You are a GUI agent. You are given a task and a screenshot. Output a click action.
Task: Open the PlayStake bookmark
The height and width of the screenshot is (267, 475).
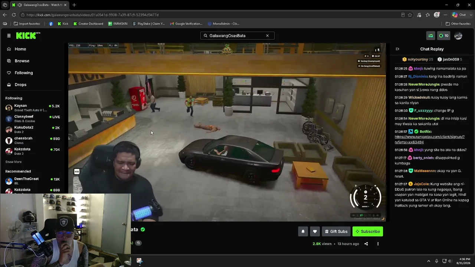[149, 24]
